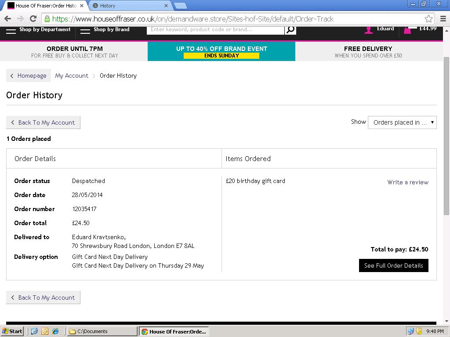Open the Order Until 7PM banner
The height and width of the screenshot is (337, 450).
[x=74, y=52]
